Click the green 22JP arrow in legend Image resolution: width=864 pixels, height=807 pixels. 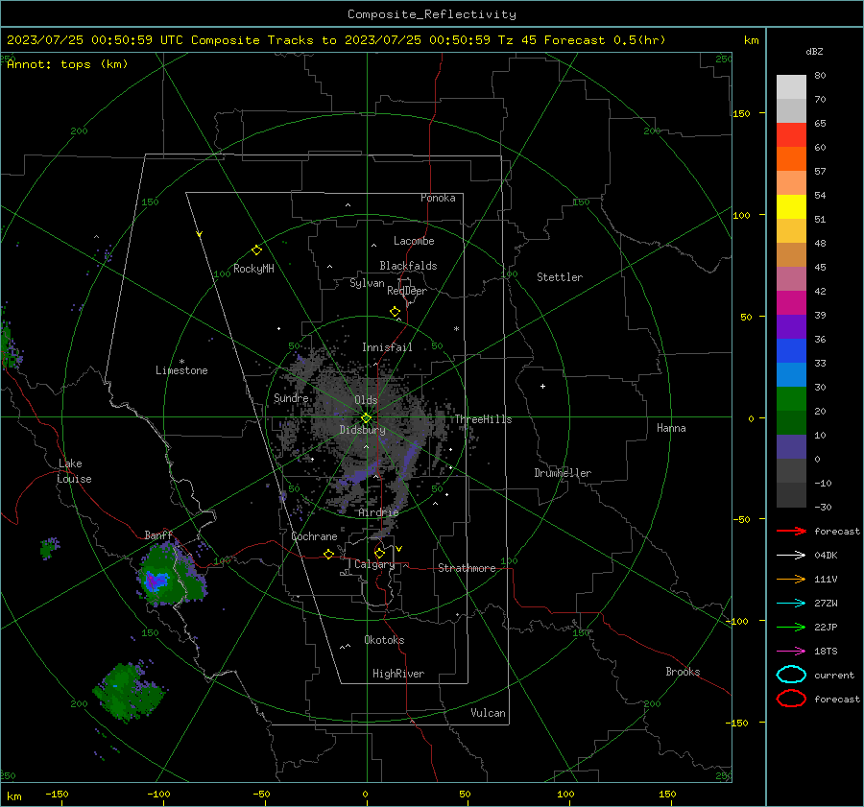coord(791,627)
